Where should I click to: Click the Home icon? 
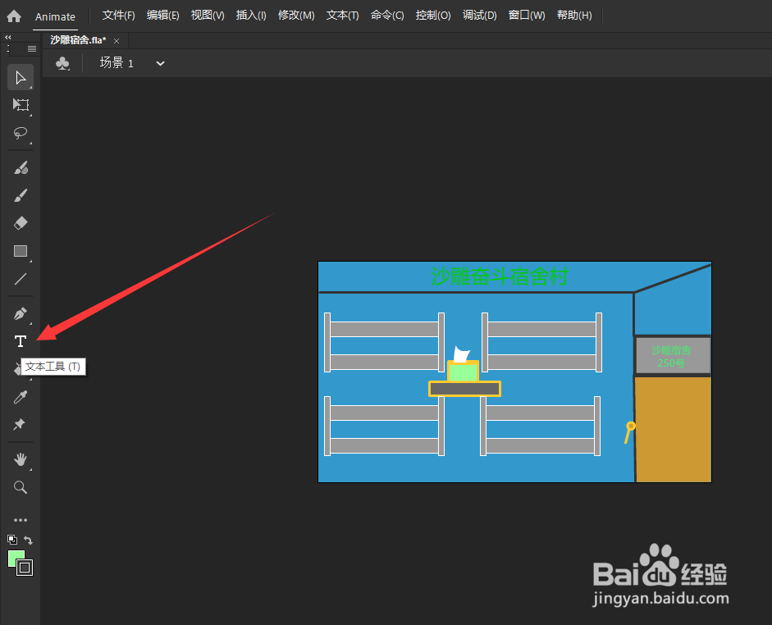click(14, 16)
